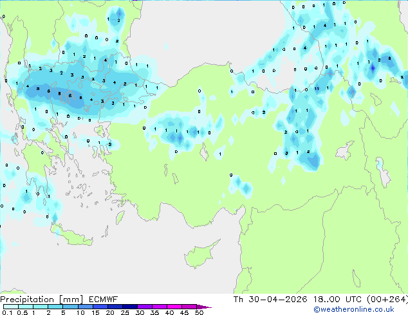Click the '[mm]' unit label
The width and height of the screenshot is (408, 315).
click(71, 300)
